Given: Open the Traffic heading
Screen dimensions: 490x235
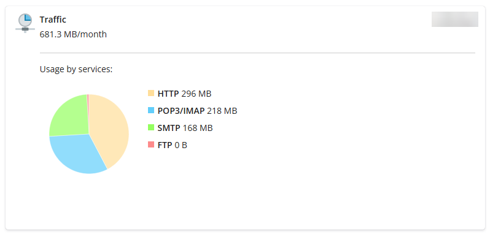Looking at the screenshot, I should [53, 20].
